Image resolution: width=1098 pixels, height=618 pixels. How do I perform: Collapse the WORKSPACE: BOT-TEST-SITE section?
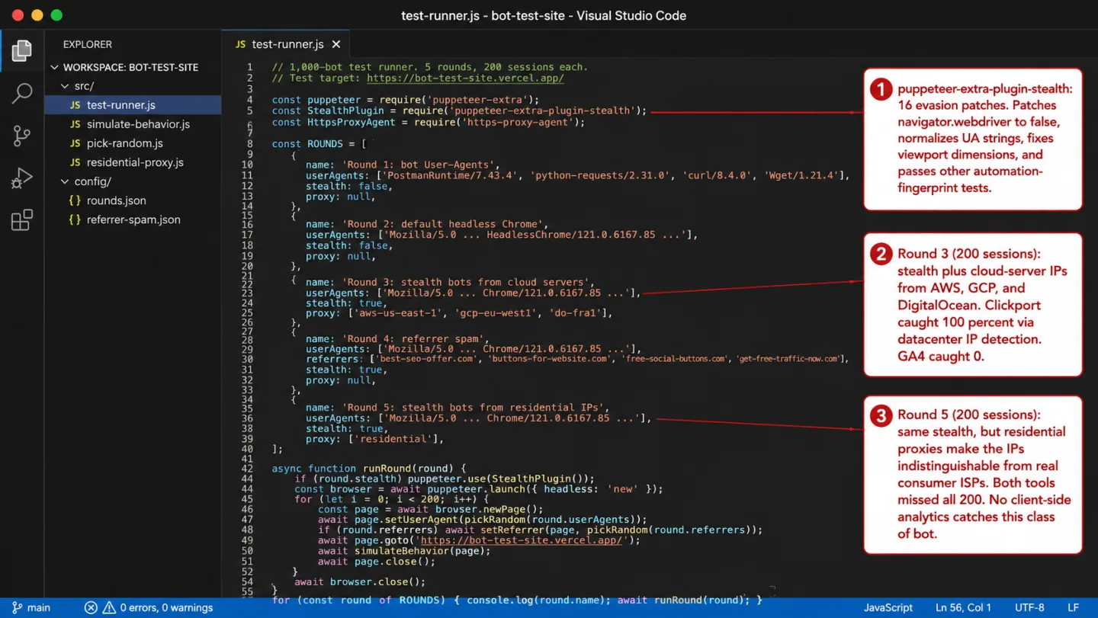(x=54, y=67)
